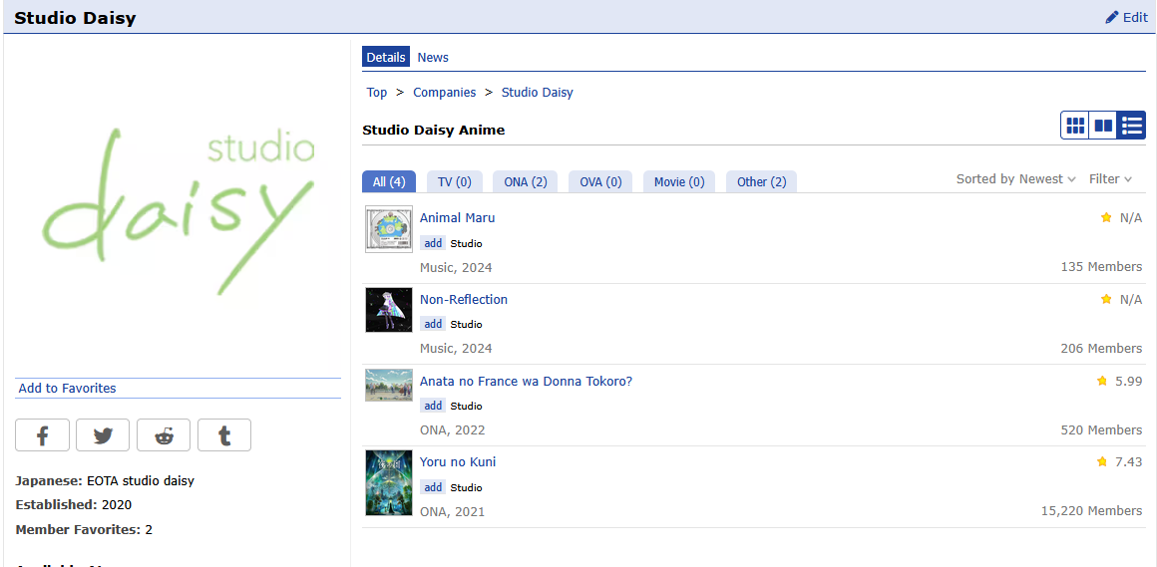Click add button for Anata no France

[433, 406]
